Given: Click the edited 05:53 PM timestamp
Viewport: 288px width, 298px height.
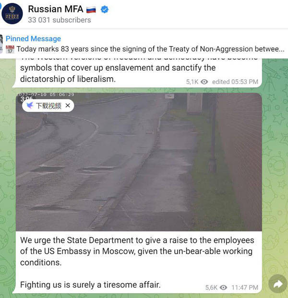Looking at the screenshot, I should coord(235,82).
